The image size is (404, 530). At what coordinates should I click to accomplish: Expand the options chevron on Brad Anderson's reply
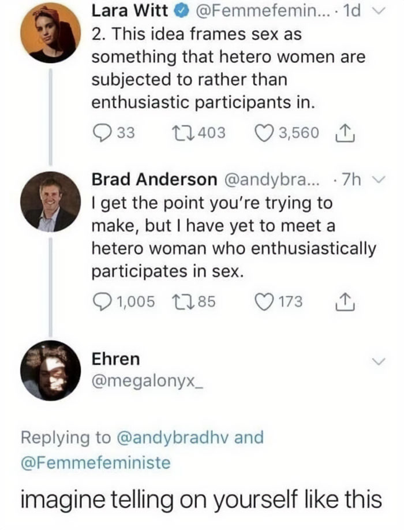pos(378,179)
